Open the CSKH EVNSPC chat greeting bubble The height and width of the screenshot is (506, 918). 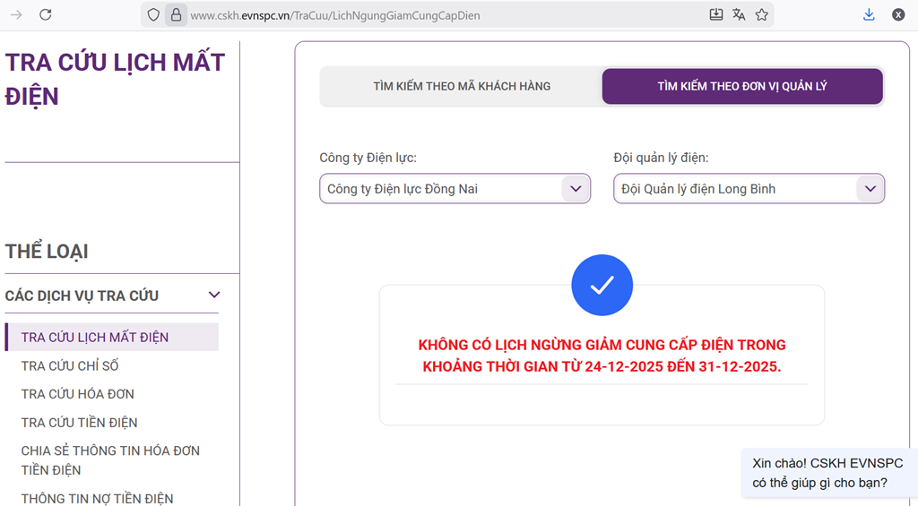828,473
